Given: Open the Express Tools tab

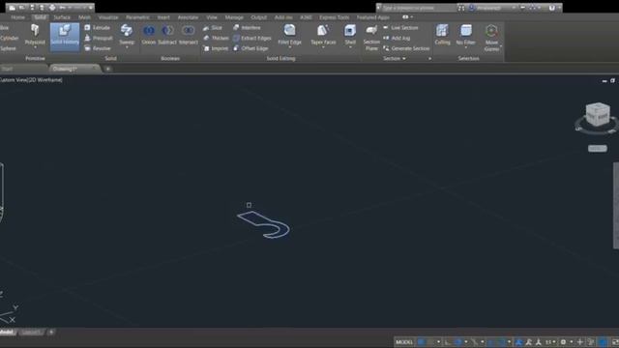Looking at the screenshot, I should (334, 17).
